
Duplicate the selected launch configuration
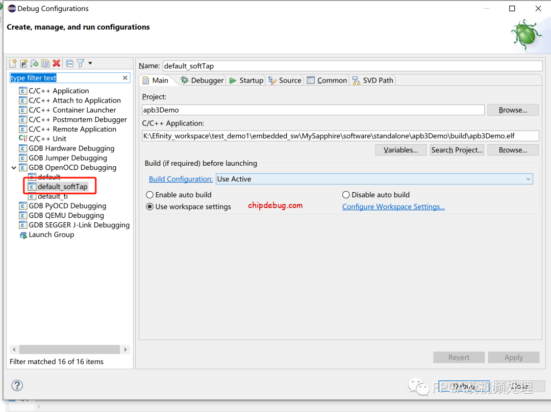(46, 63)
